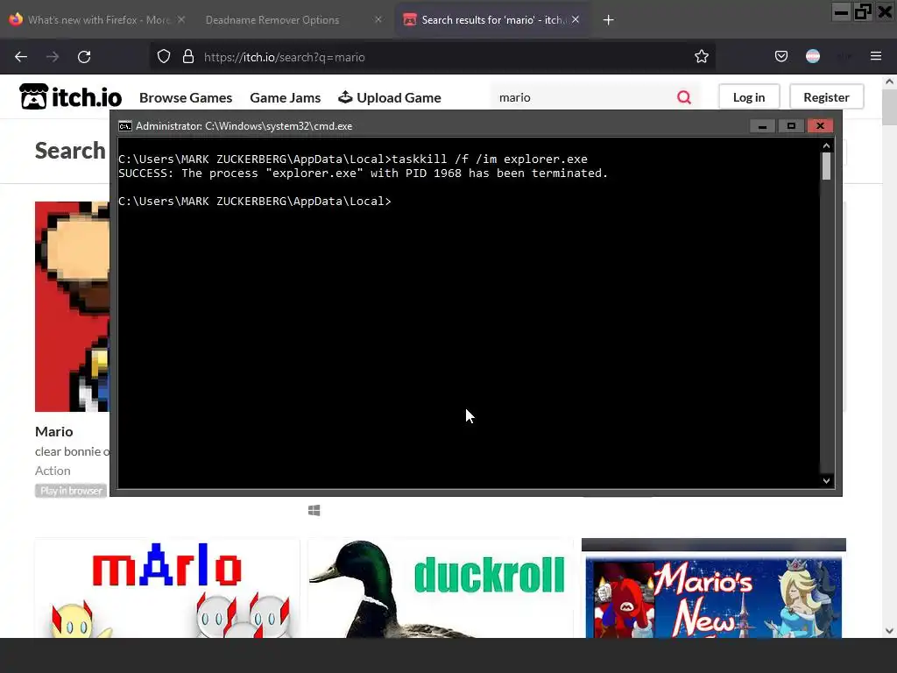Click the page scrollbar down arrow
This screenshot has width=897, height=673.
click(x=889, y=631)
